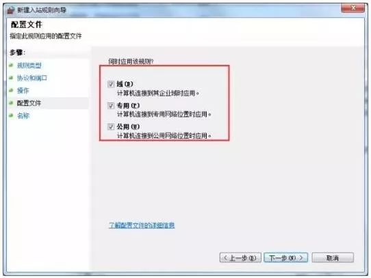Click the firewall icon in title bar

11,10
